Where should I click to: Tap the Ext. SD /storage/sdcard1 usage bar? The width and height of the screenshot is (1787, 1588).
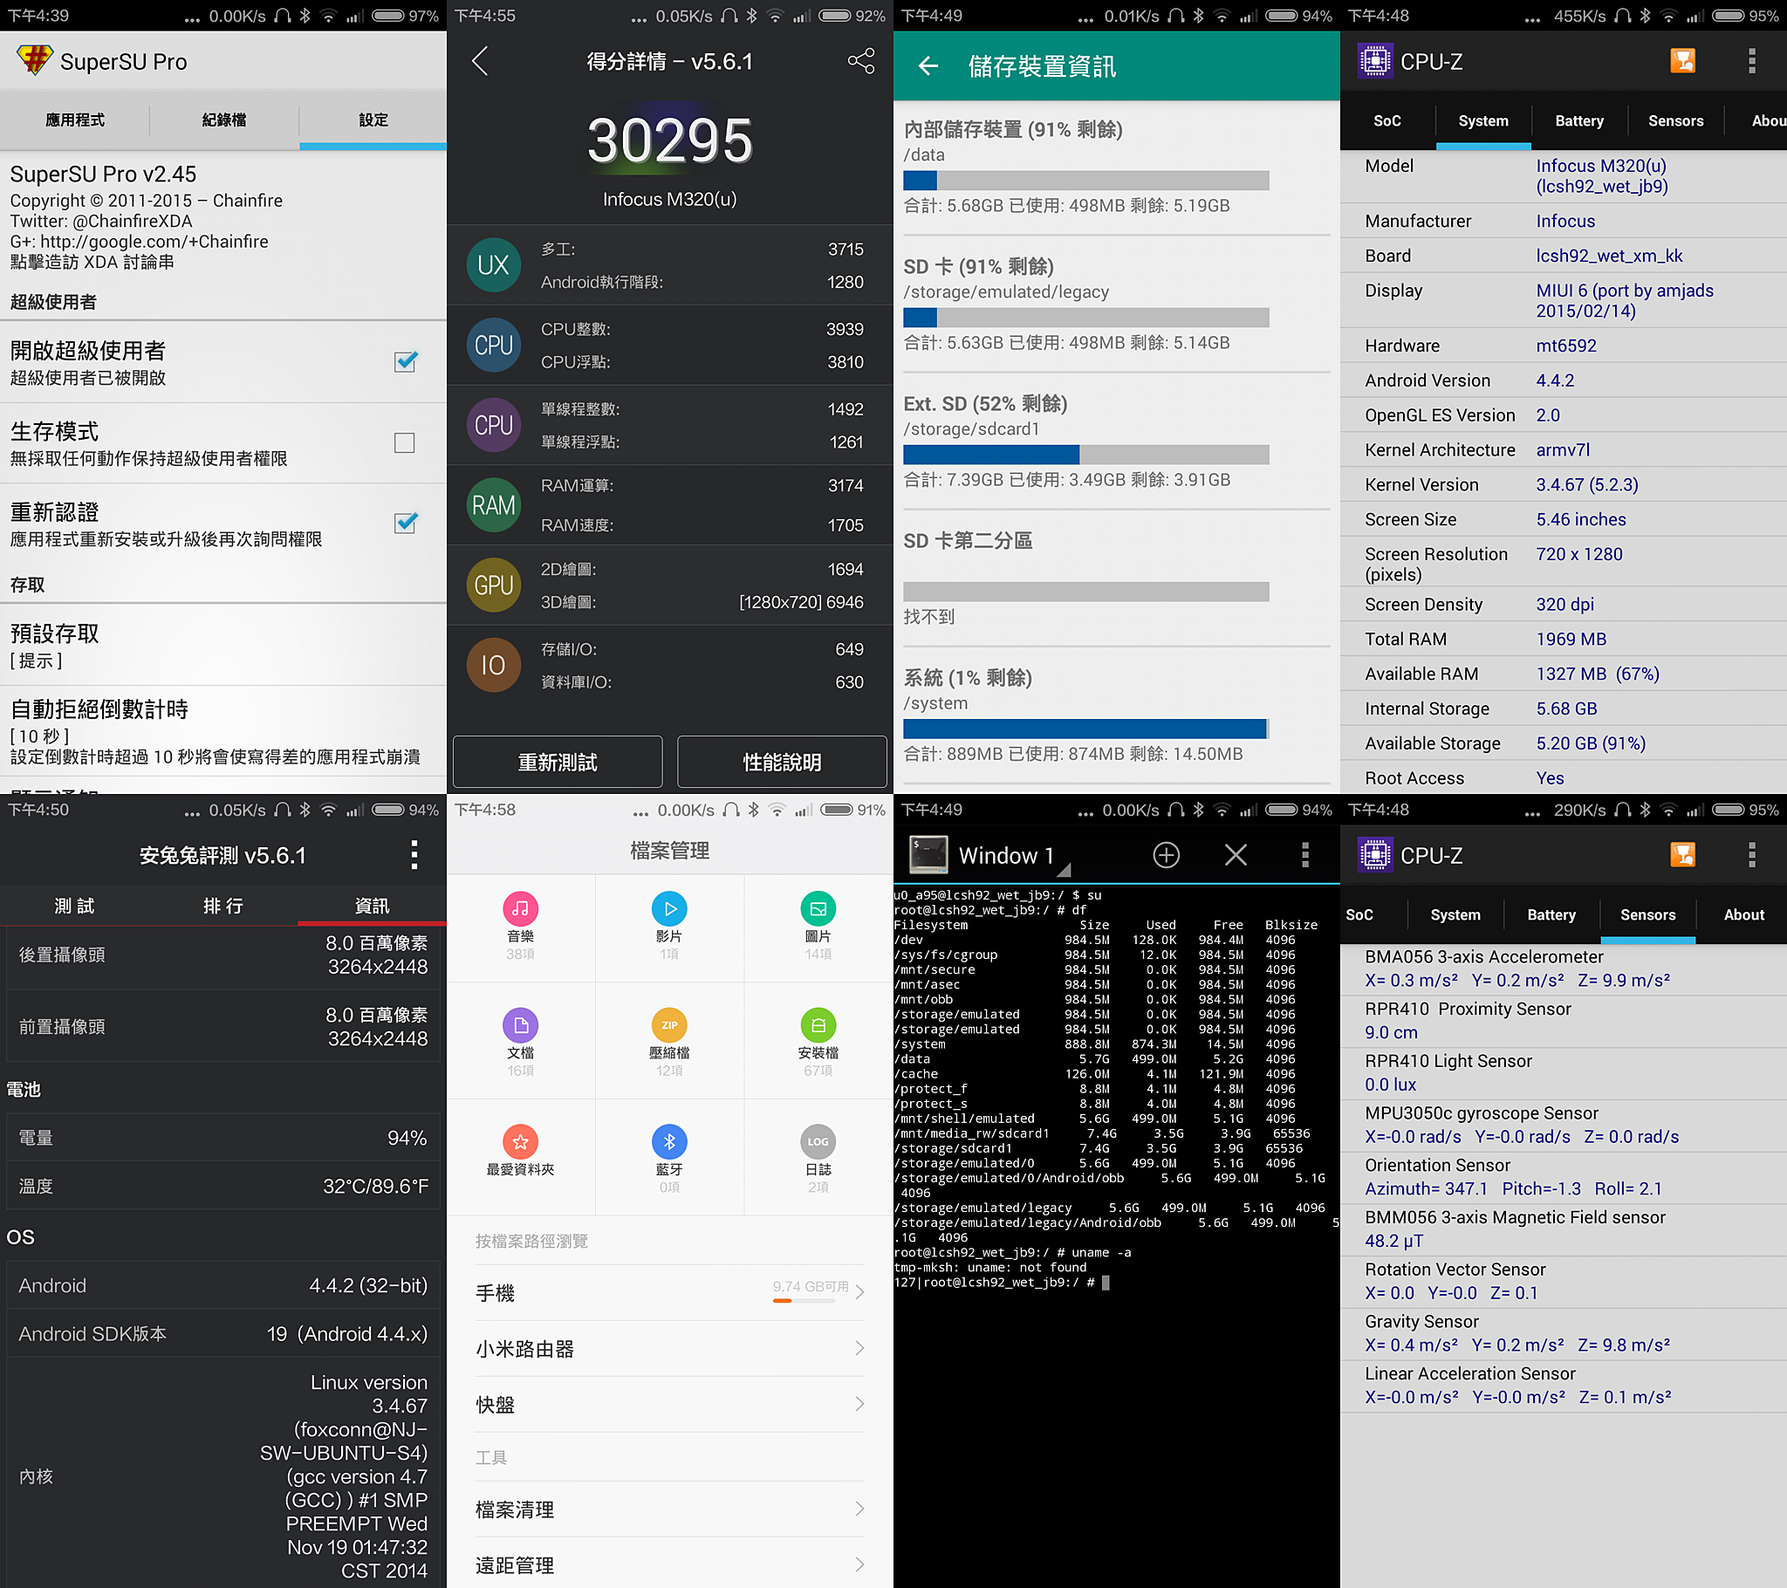pos(1085,455)
